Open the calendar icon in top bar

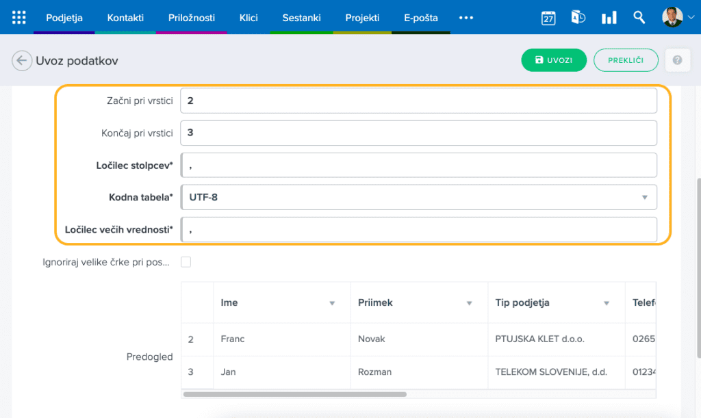(548, 18)
